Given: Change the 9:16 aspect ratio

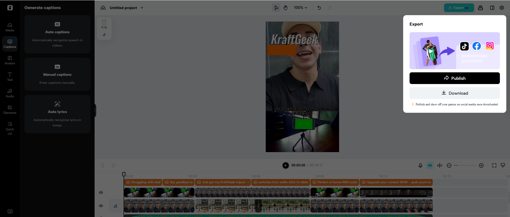Looking at the screenshot, I should tap(104, 24).
